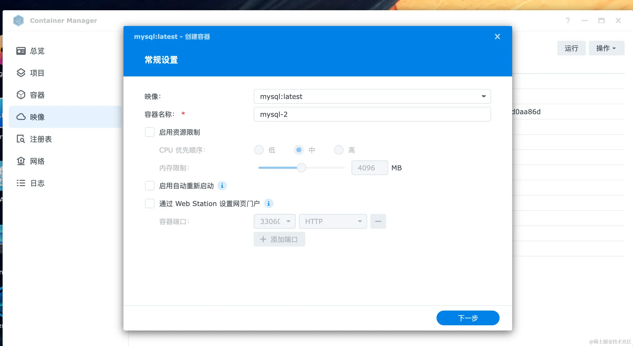Open the 操作 action dropdown button
Screen dimensions: 633x346
pos(606,48)
